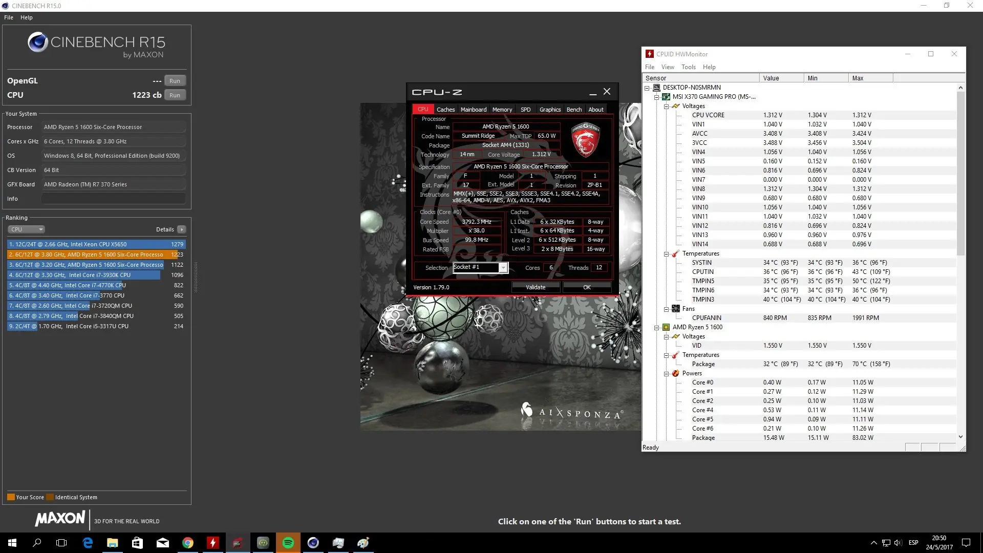This screenshot has width=983, height=553.
Task: Open About tab in CPU-Z
Action: [x=596, y=110]
